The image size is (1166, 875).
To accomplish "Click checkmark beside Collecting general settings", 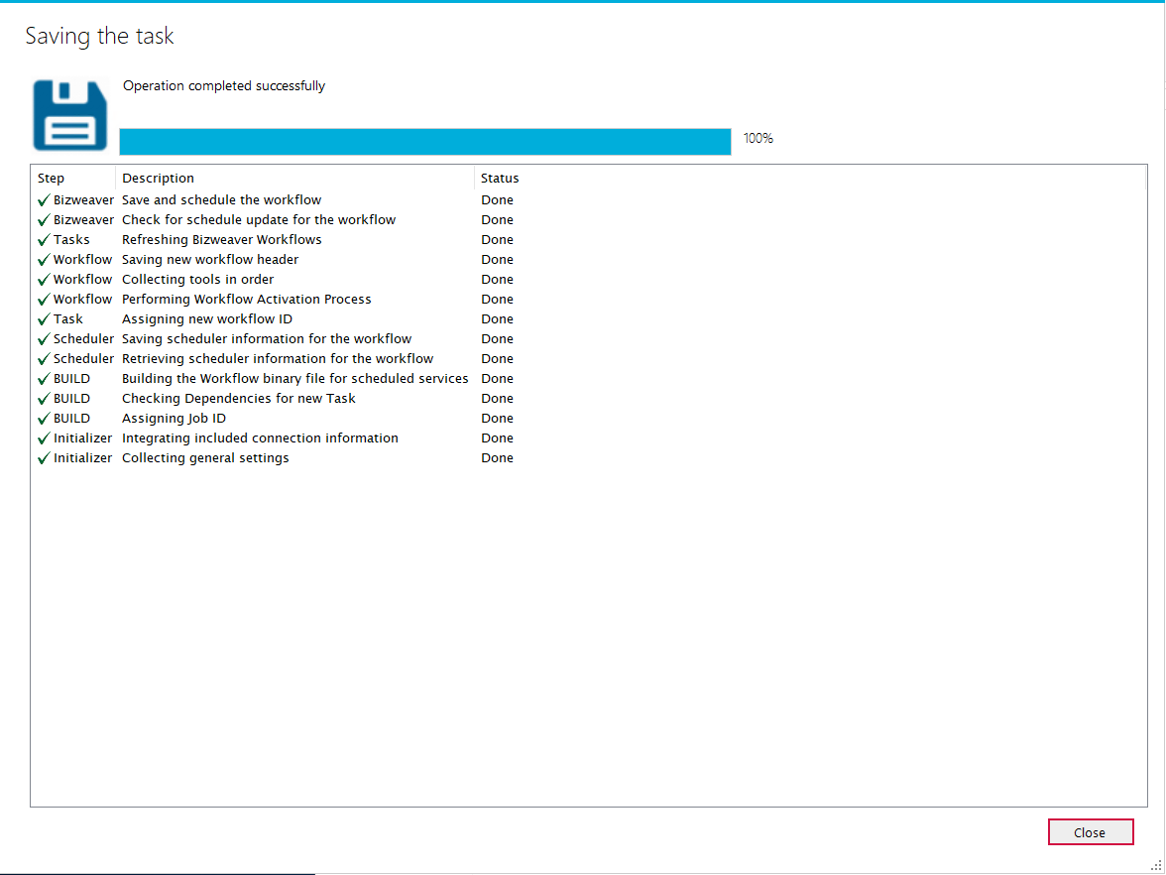I will [44, 458].
